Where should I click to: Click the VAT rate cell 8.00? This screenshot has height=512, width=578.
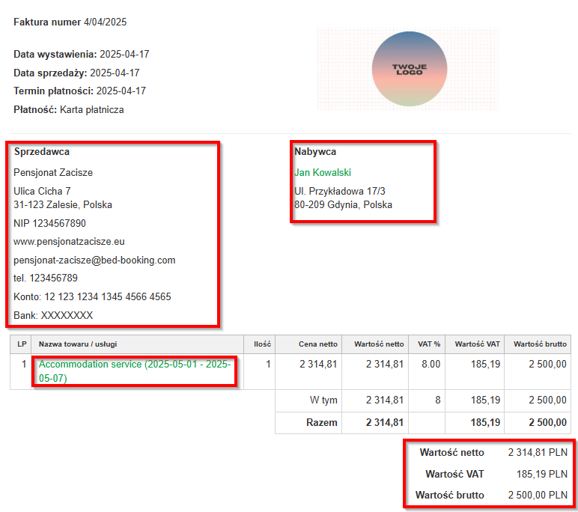point(431,365)
